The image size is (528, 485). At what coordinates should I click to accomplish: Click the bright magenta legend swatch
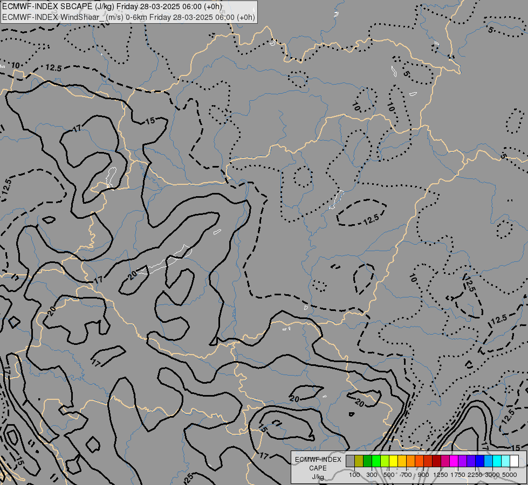pos(454,461)
